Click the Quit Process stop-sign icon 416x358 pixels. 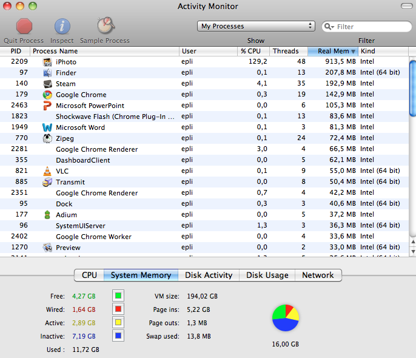pyautogui.click(x=24, y=26)
